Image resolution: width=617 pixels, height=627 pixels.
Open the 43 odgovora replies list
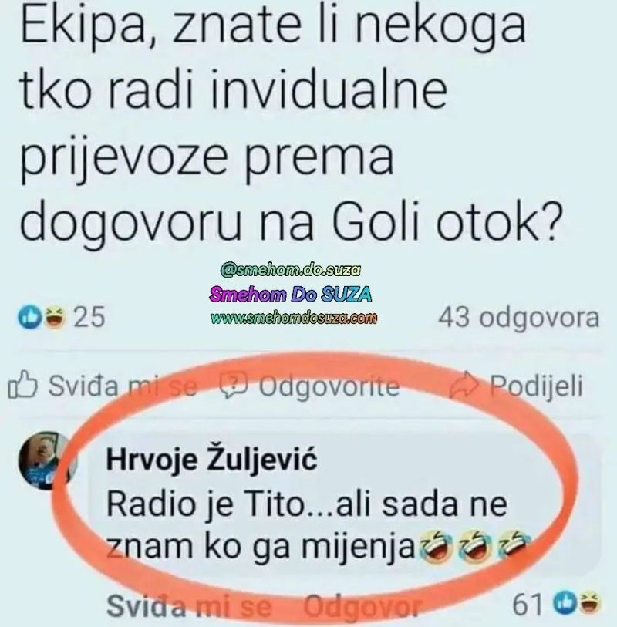(x=518, y=318)
